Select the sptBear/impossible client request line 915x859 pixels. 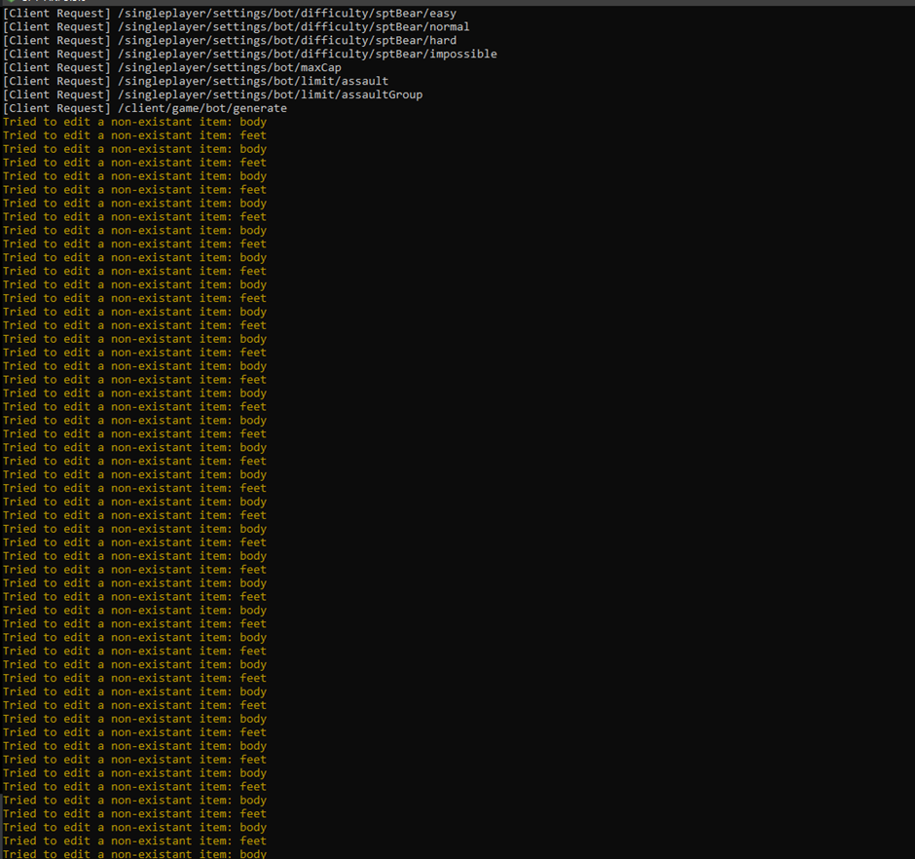click(x=250, y=54)
